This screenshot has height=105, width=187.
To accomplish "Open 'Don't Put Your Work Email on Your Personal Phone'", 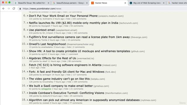I will pyautogui.click(x=63, y=16).
